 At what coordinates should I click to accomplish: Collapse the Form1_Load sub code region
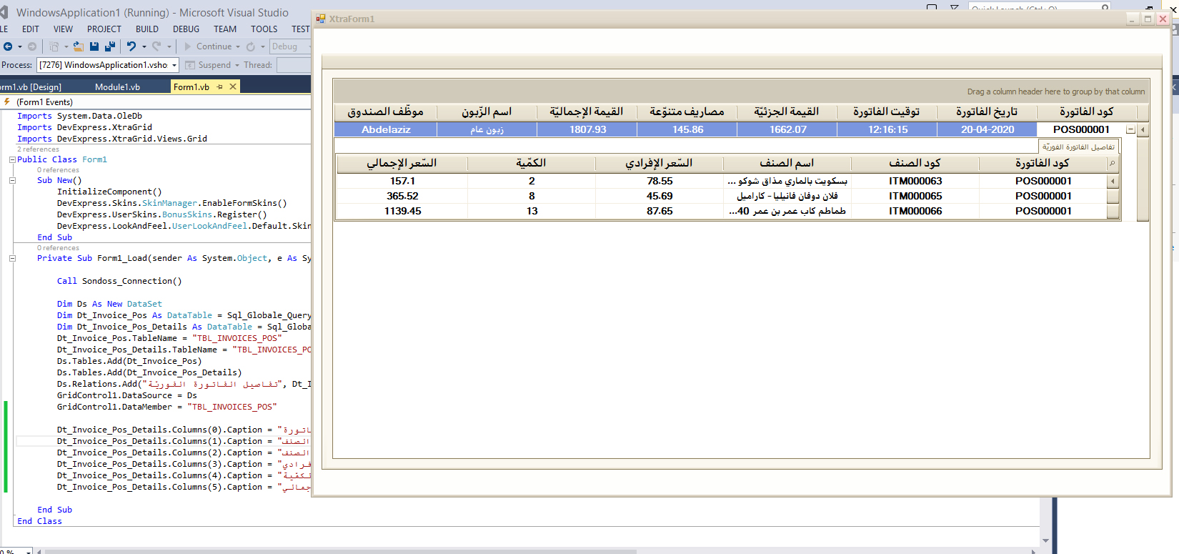pos(12,258)
